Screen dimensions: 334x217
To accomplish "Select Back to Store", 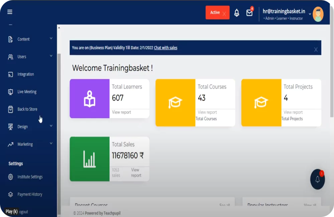I will (27, 109).
